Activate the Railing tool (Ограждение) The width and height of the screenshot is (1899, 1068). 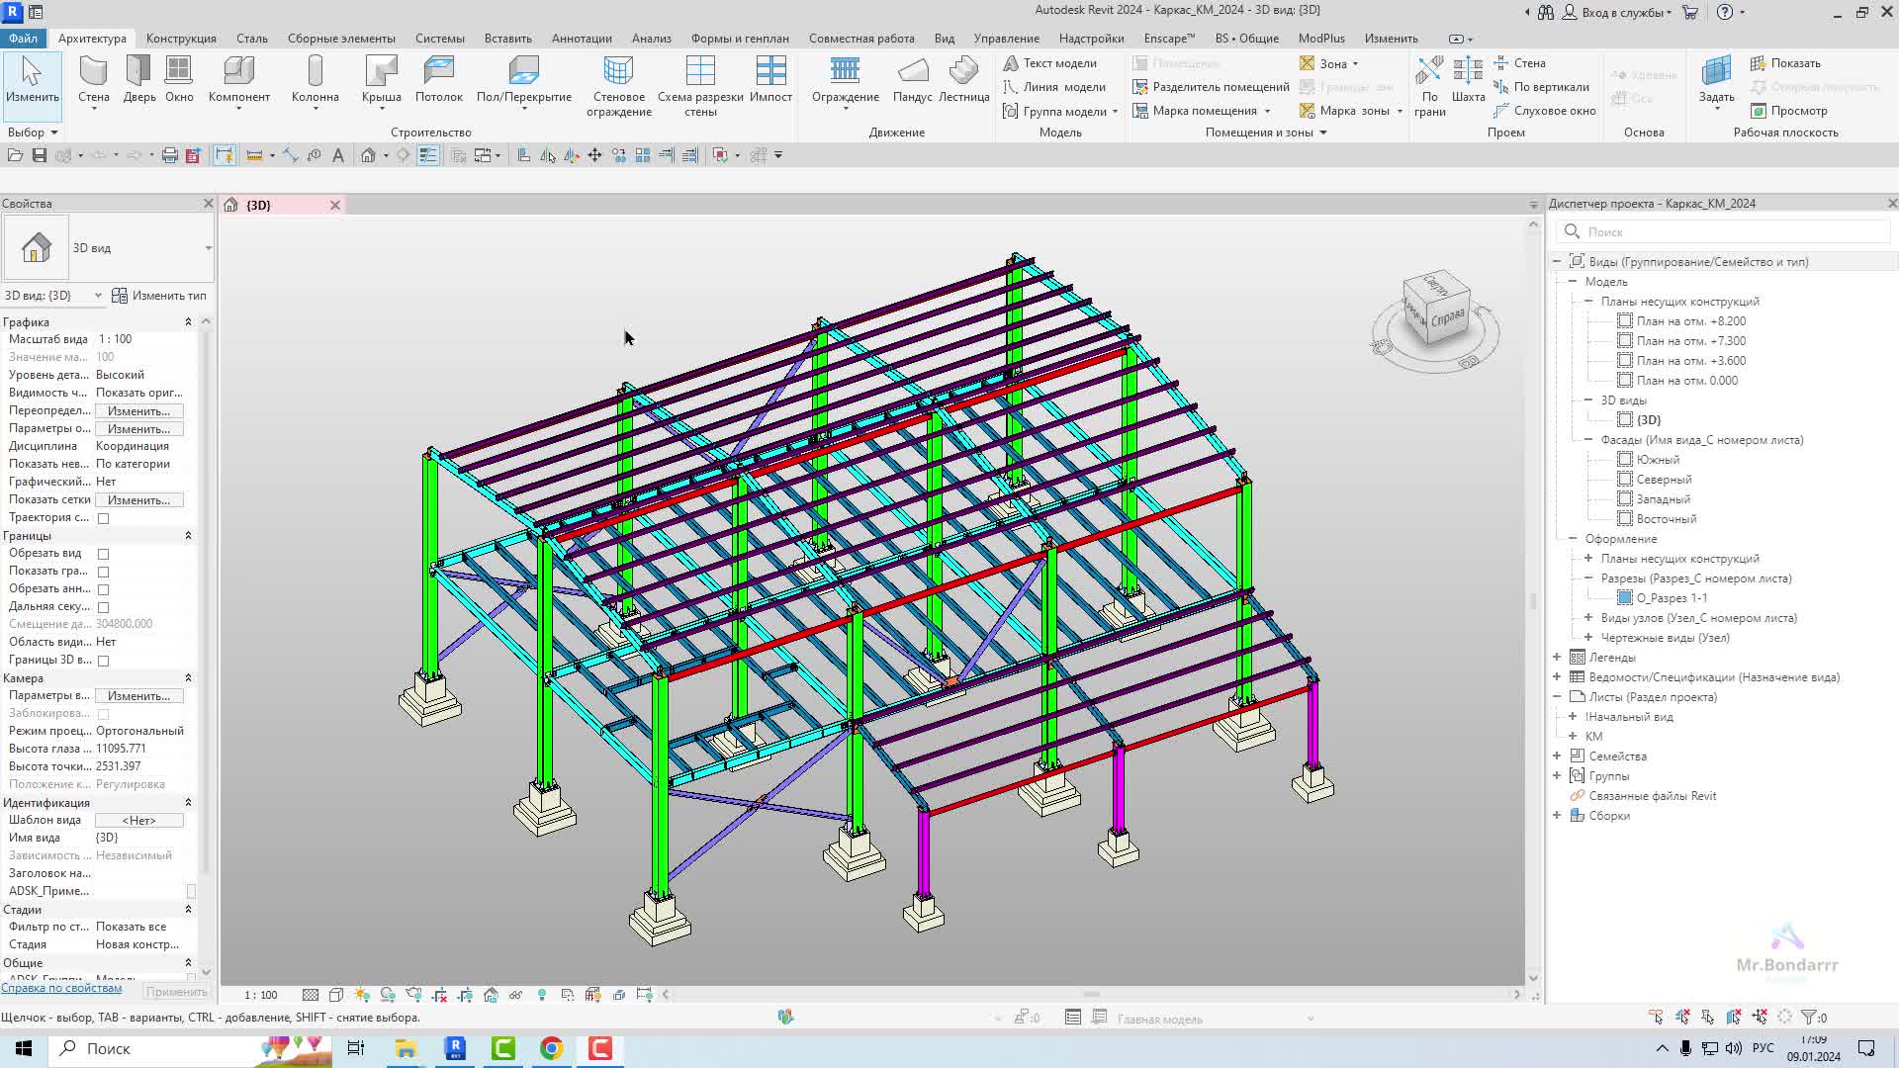pos(844,79)
